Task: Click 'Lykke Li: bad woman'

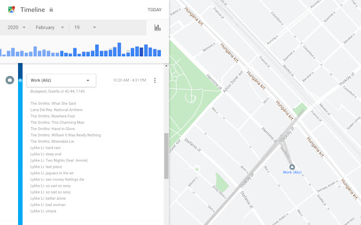Action: click(48, 205)
